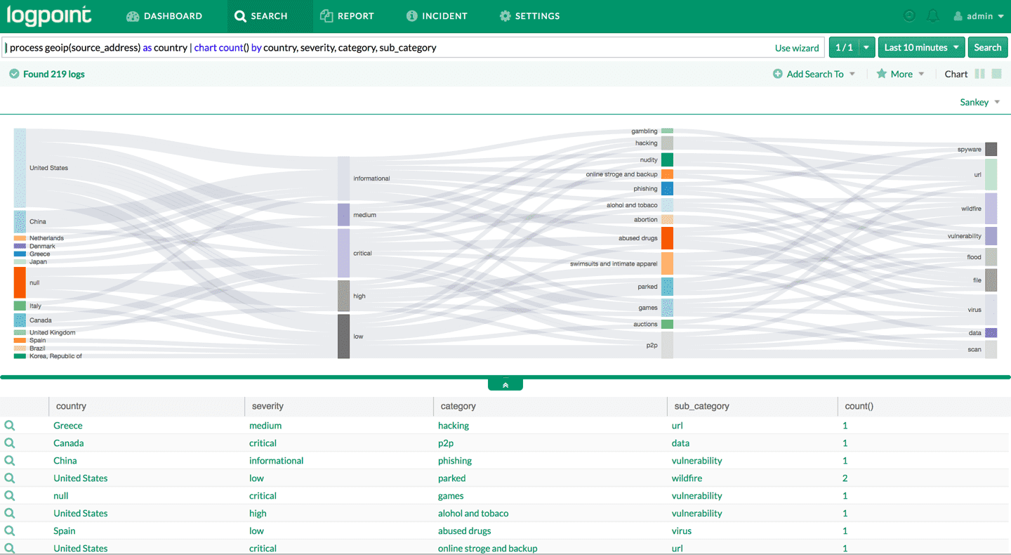Open the Last 10 minutes time range dropdown
The width and height of the screenshot is (1011, 555).
point(922,48)
